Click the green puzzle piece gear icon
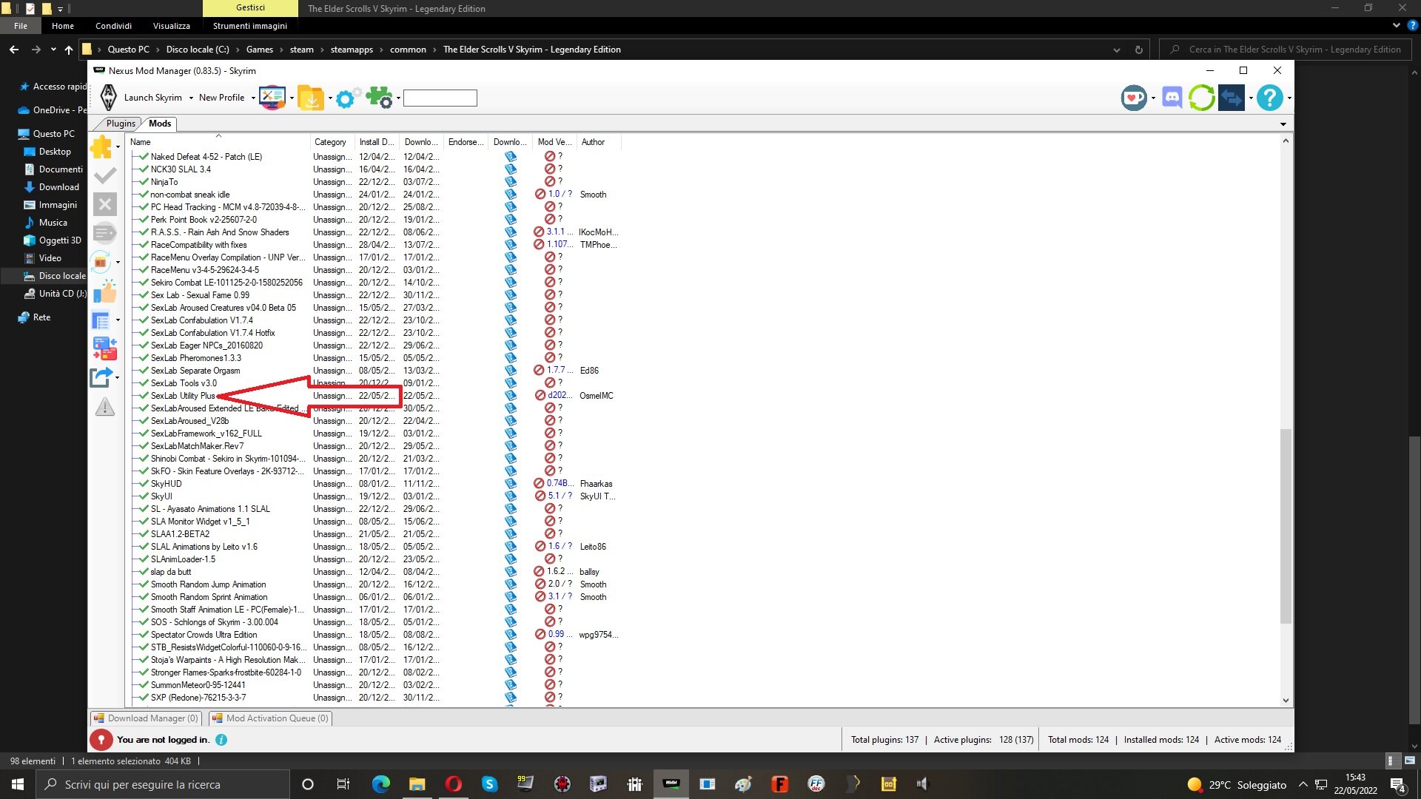The width and height of the screenshot is (1421, 799). coord(380,98)
